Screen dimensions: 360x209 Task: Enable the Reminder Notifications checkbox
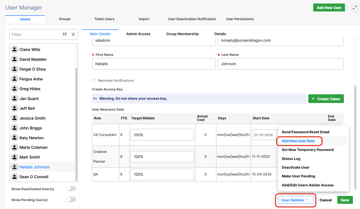point(94,80)
